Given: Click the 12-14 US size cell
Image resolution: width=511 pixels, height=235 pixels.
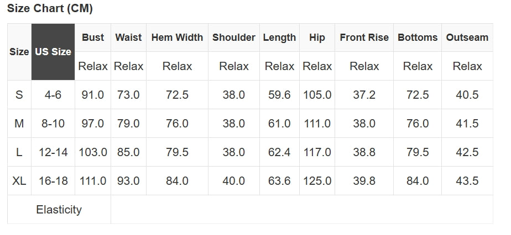Looking at the screenshot, I should 53,152.
